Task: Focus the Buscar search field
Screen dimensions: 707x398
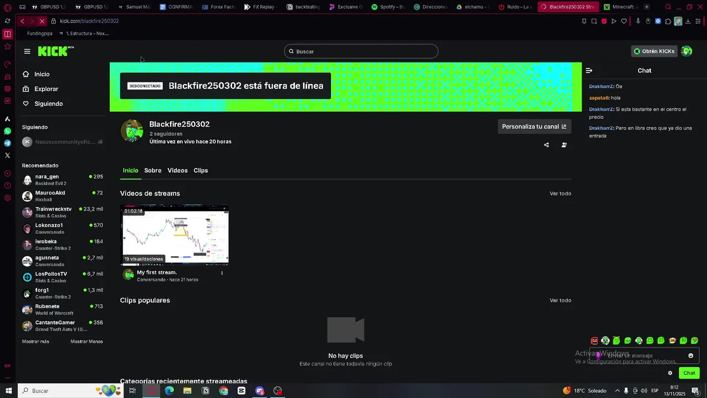Action: 361,51
